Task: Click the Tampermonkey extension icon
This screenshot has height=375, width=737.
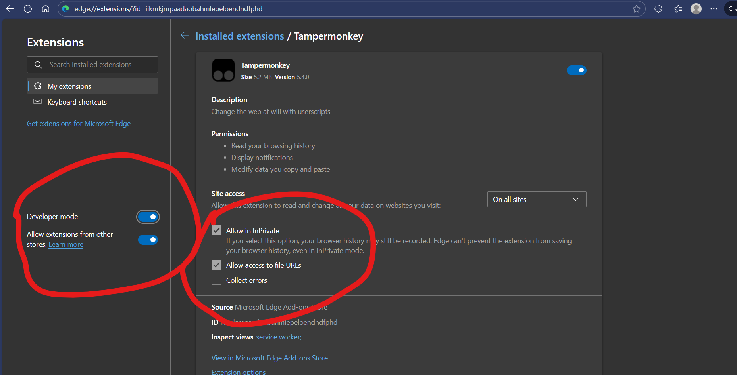Action: [x=223, y=70]
